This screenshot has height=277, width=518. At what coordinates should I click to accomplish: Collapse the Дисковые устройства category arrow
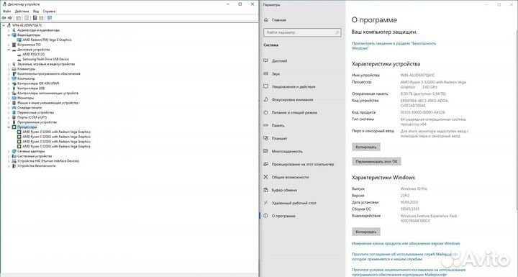pos(9,49)
